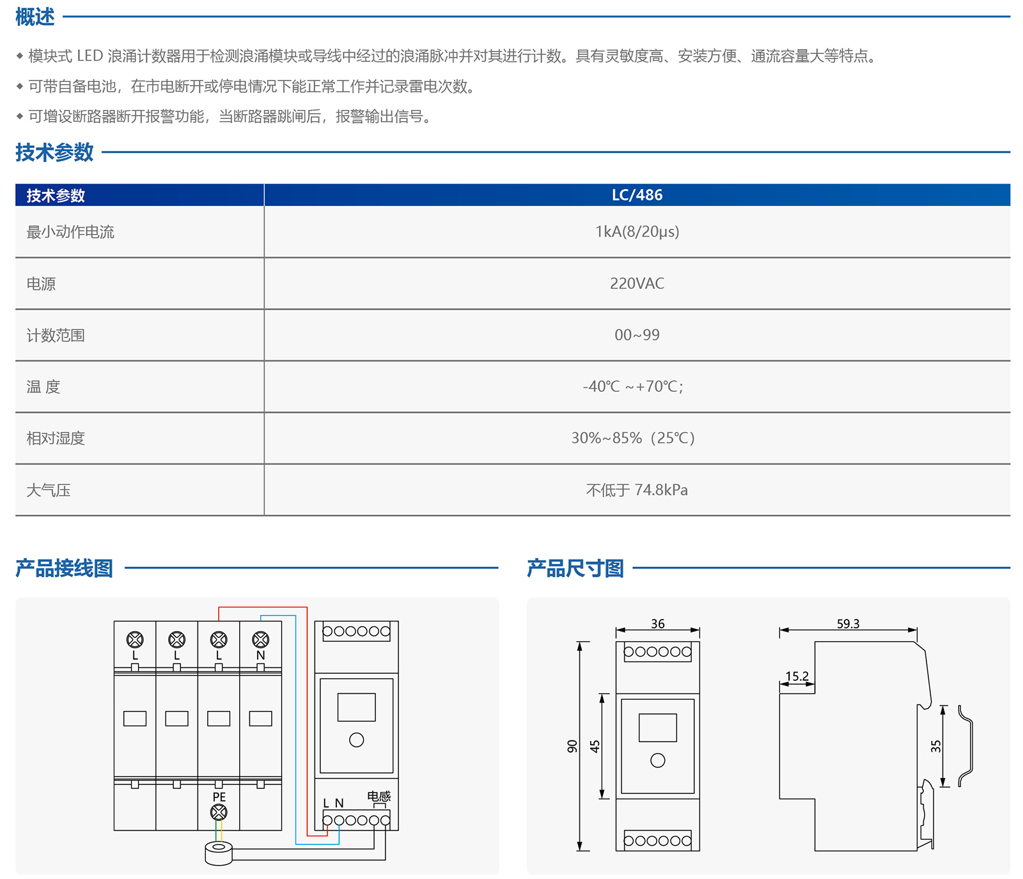Image resolution: width=1023 pixels, height=879 pixels.
Task: Click the -40℃ ~+70℃ temperature value
Action: 633,387
